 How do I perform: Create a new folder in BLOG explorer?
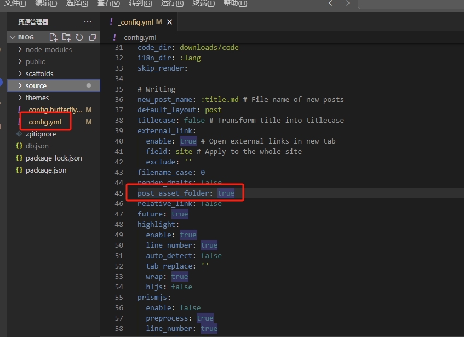coord(66,37)
